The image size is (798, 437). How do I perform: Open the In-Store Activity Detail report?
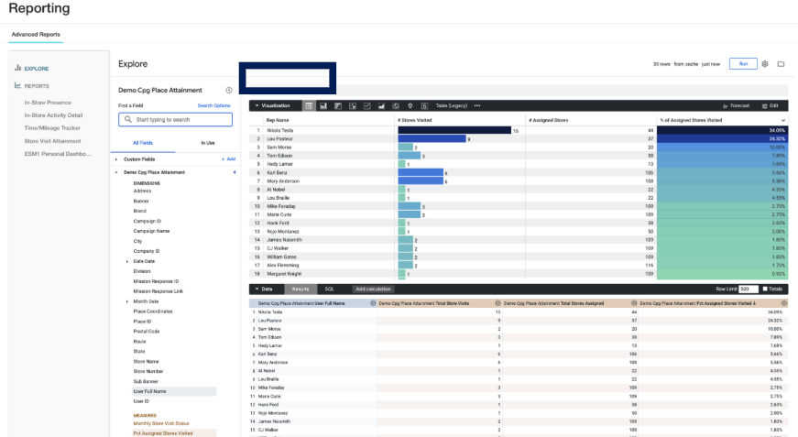pyautogui.click(x=53, y=115)
